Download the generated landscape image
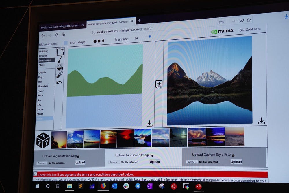Image resolution: width=289 pixels, height=193 pixels. pyautogui.click(x=261, y=121)
